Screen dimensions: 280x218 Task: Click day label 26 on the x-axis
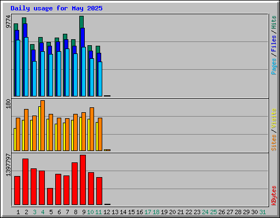pyautogui.click(x=221, y=212)
